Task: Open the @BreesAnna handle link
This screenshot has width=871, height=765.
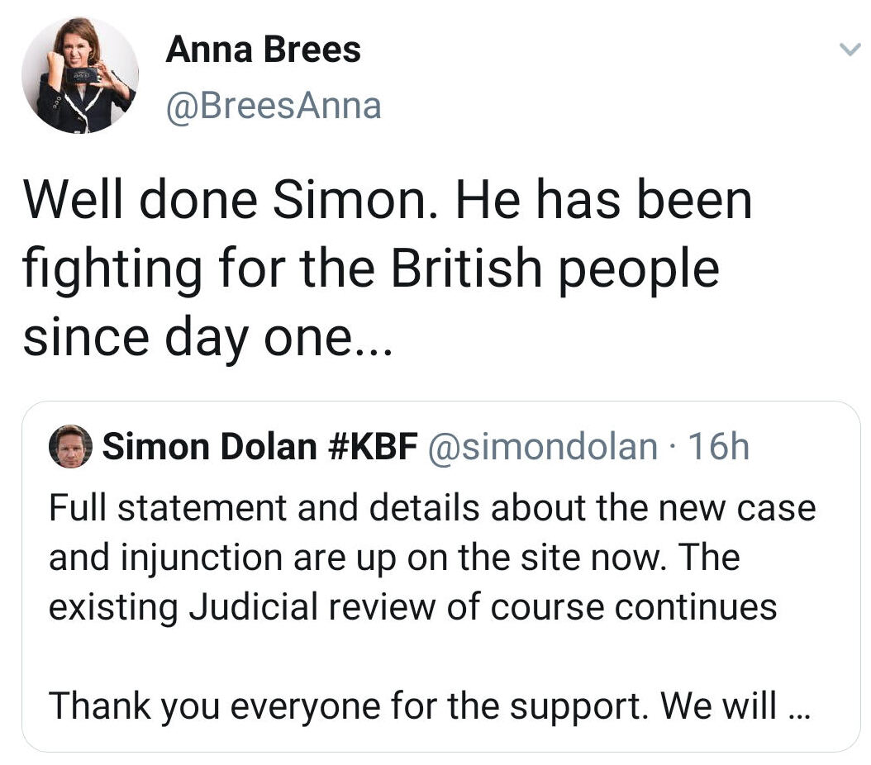Action: point(274,106)
